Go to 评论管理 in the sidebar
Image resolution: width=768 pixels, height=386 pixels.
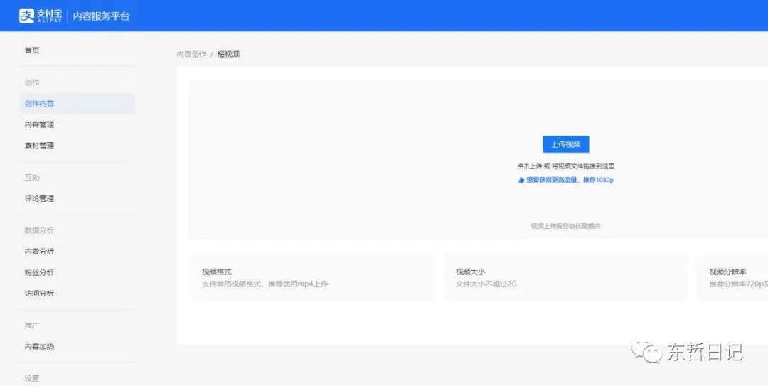pos(39,198)
